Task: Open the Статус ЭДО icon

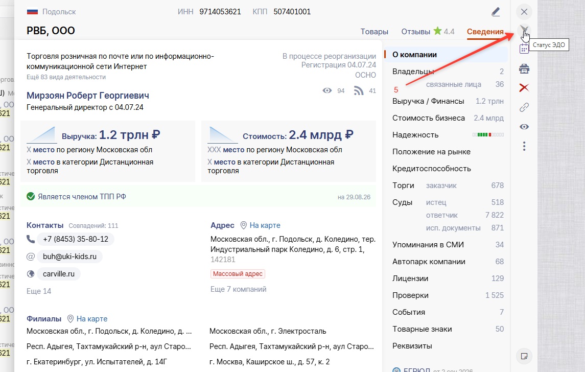Action: (524, 30)
